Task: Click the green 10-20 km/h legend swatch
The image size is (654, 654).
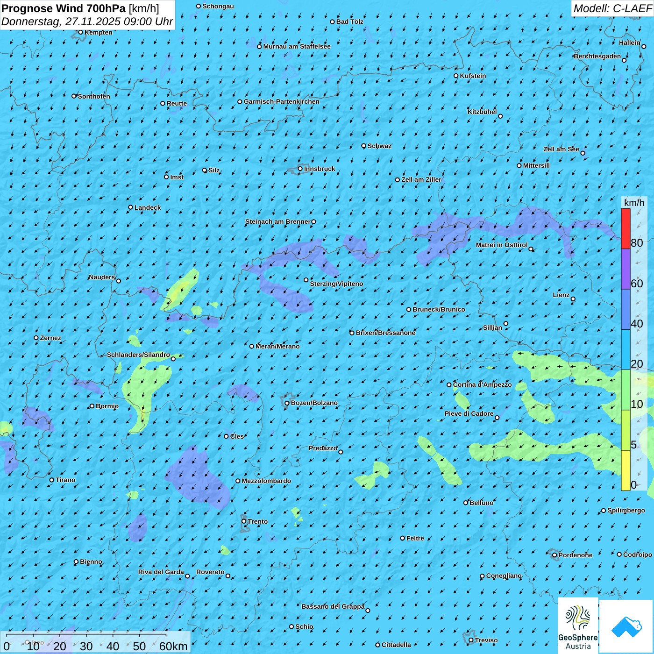Action: point(626,390)
